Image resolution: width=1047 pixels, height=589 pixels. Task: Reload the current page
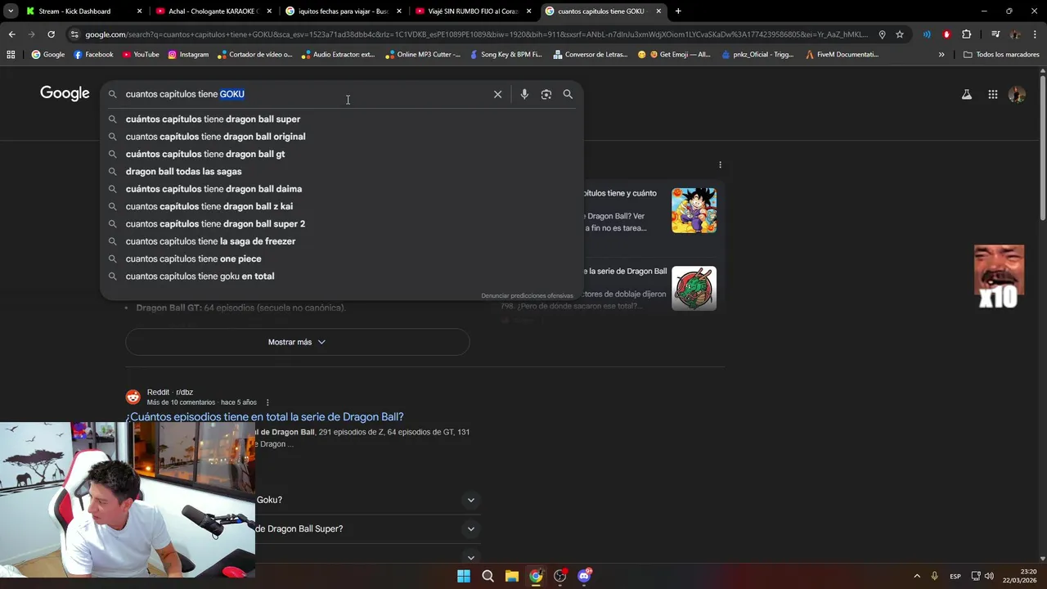pos(51,34)
